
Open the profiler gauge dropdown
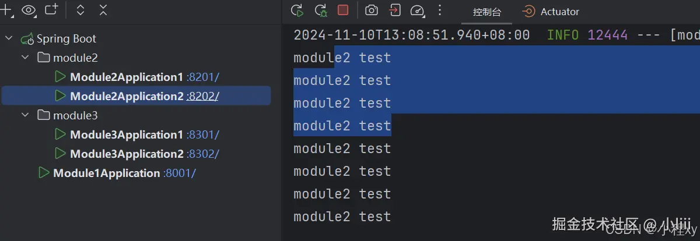(418, 10)
